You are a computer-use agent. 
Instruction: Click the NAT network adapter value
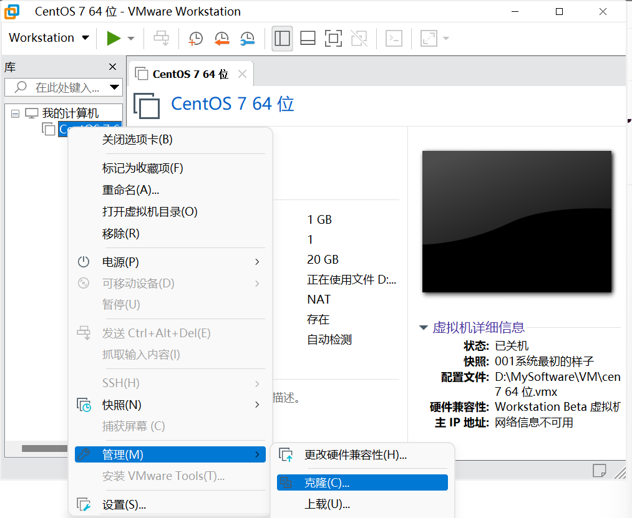[319, 299]
